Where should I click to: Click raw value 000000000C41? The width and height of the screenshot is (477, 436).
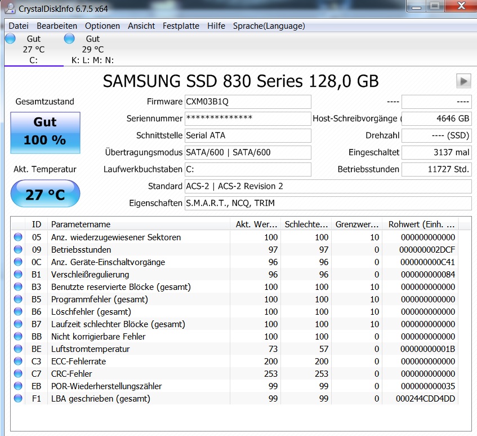[427, 262]
